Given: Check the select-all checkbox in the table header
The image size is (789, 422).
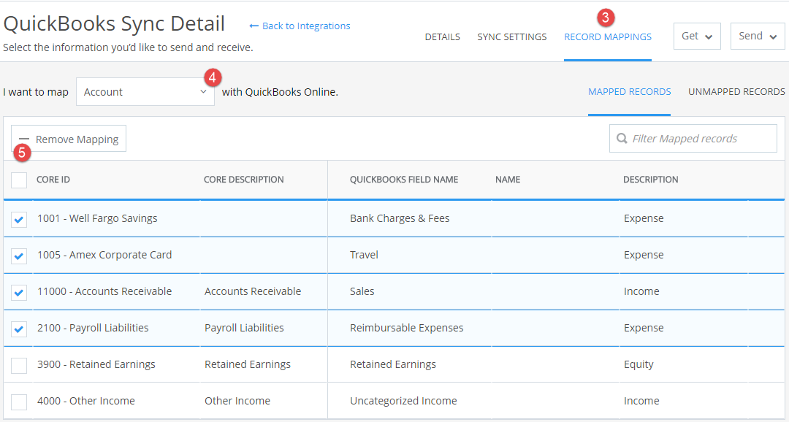Looking at the screenshot, I should click(x=18, y=180).
